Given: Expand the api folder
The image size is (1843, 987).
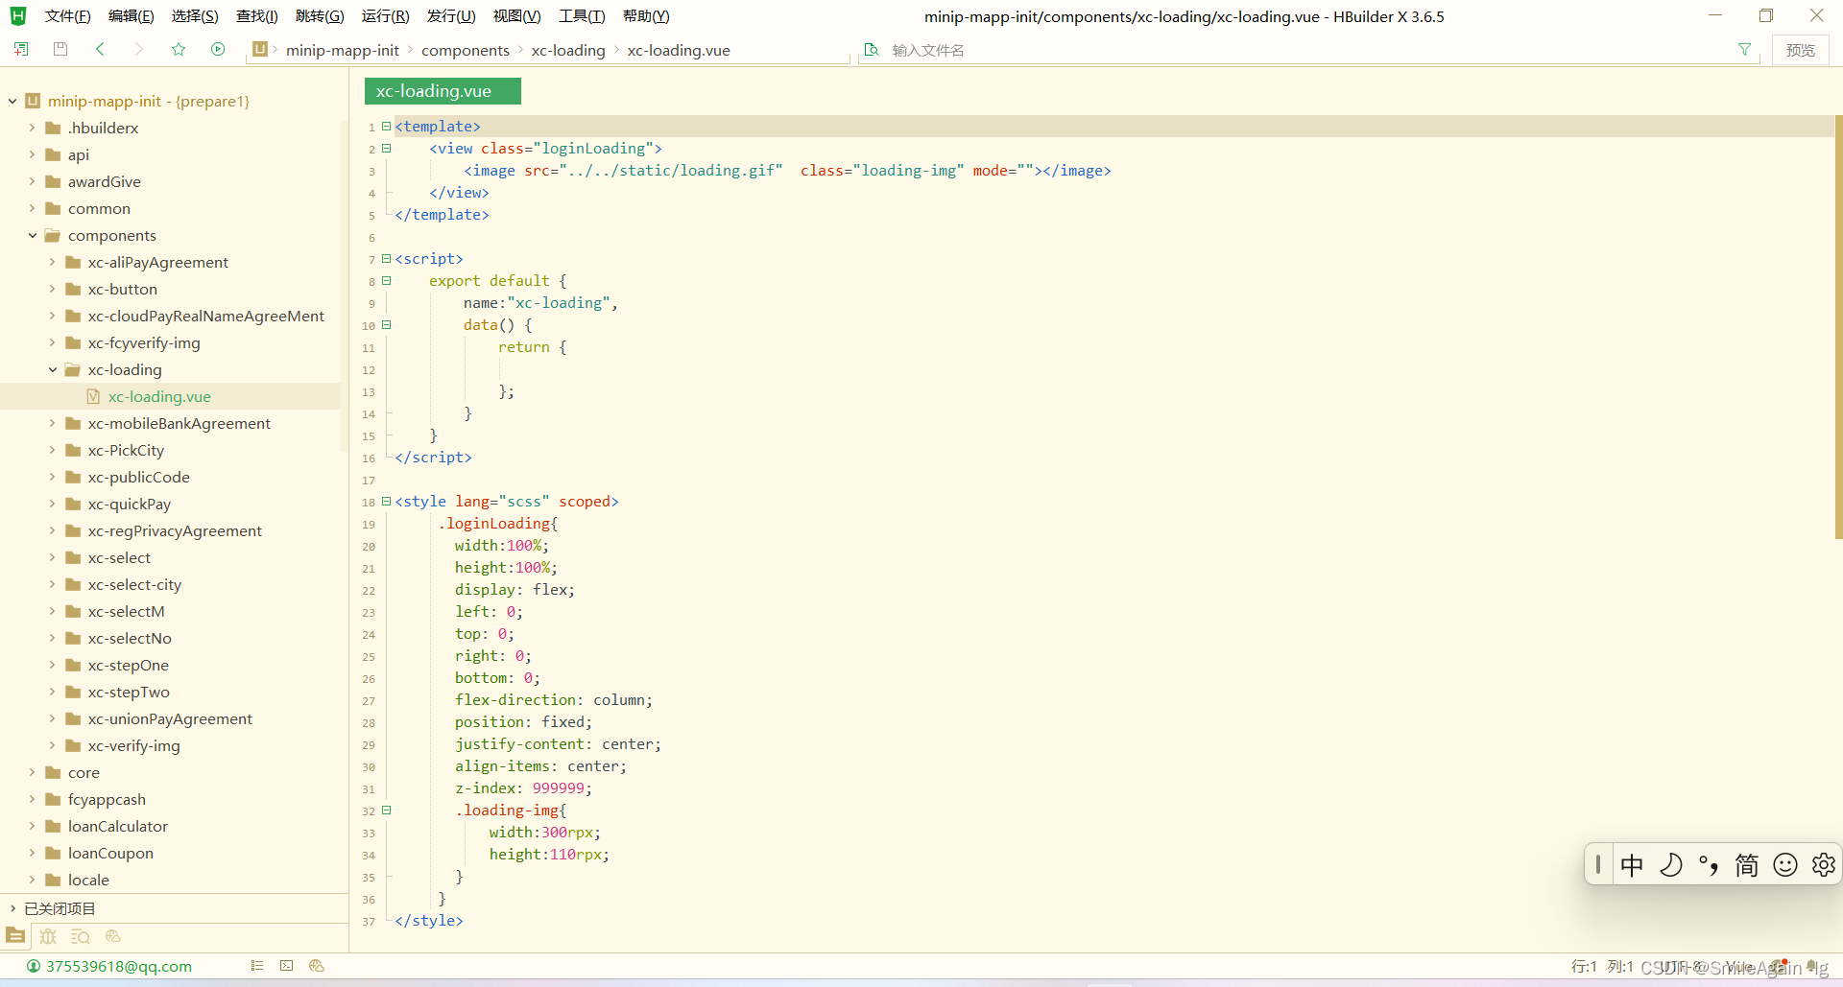Looking at the screenshot, I should [x=32, y=154].
